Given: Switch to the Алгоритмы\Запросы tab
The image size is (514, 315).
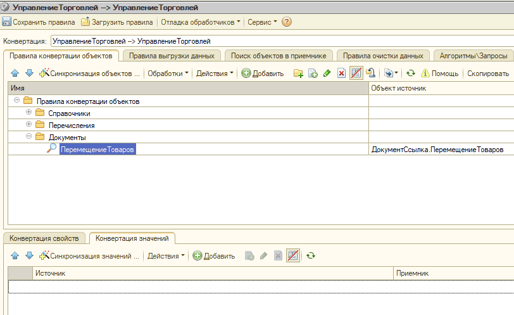Looking at the screenshot, I should tap(473, 56).
